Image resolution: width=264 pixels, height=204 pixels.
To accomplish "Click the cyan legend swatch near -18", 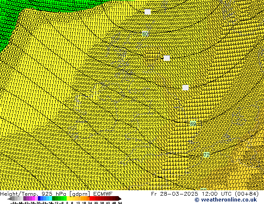I will click(x=50, y=199).
